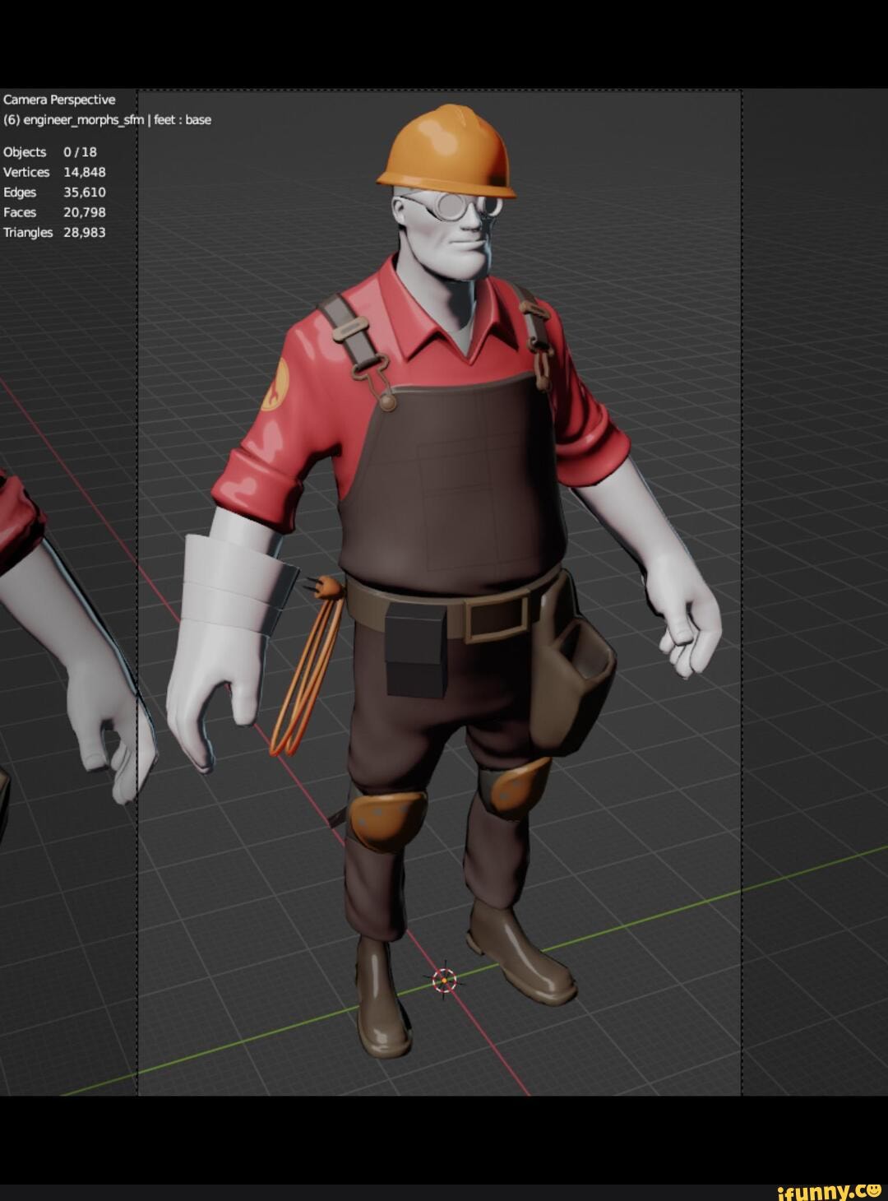Screen dimensions: 888x1201
Task: Click the Vertices 14,848 statistic
Action: point(53,171)
